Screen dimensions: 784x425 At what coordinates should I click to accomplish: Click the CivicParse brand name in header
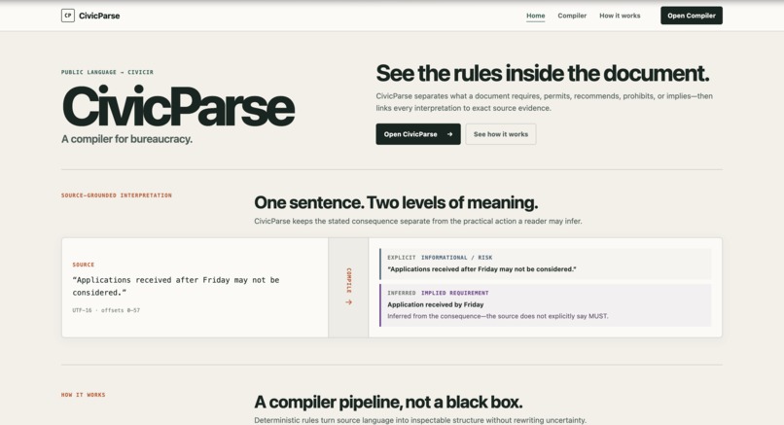tap(99, 16)
